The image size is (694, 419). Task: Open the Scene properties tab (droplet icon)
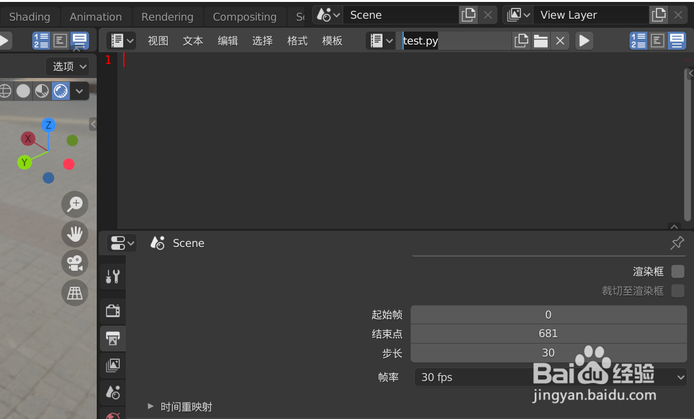[113, 393]
